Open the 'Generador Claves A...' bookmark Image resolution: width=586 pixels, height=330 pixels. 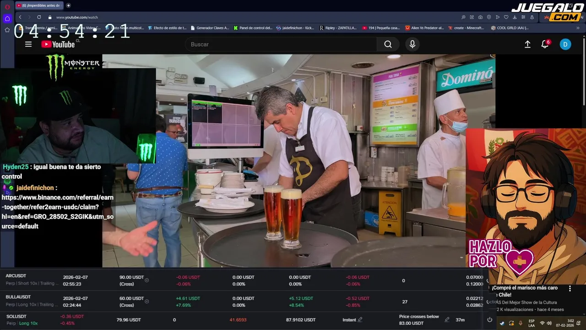coord(210,27)
